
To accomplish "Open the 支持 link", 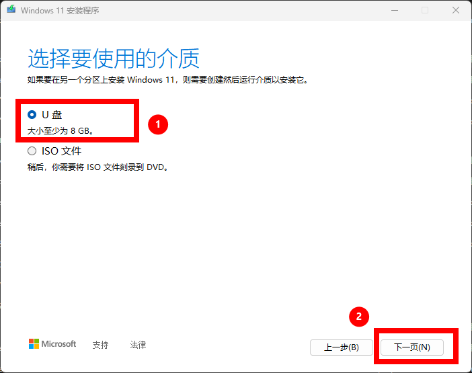I will 100,345.
